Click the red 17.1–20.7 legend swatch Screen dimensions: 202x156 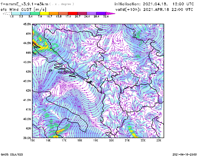tap(73, 13)
